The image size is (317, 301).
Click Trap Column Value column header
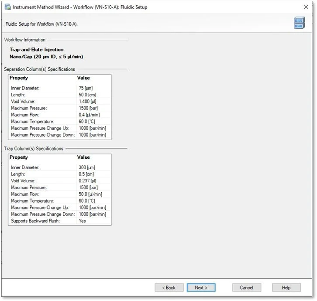tap(83, 157)
